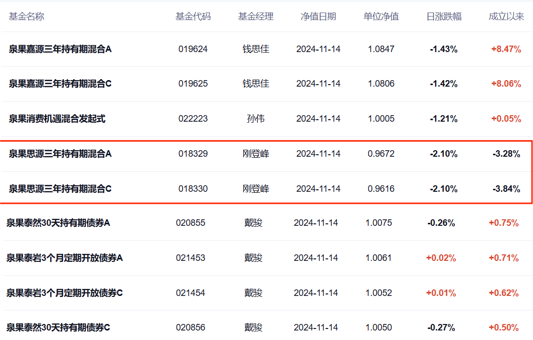Screen dimensions: 533x340
Task: Click unit net value 1.0005
Action: 381,119
